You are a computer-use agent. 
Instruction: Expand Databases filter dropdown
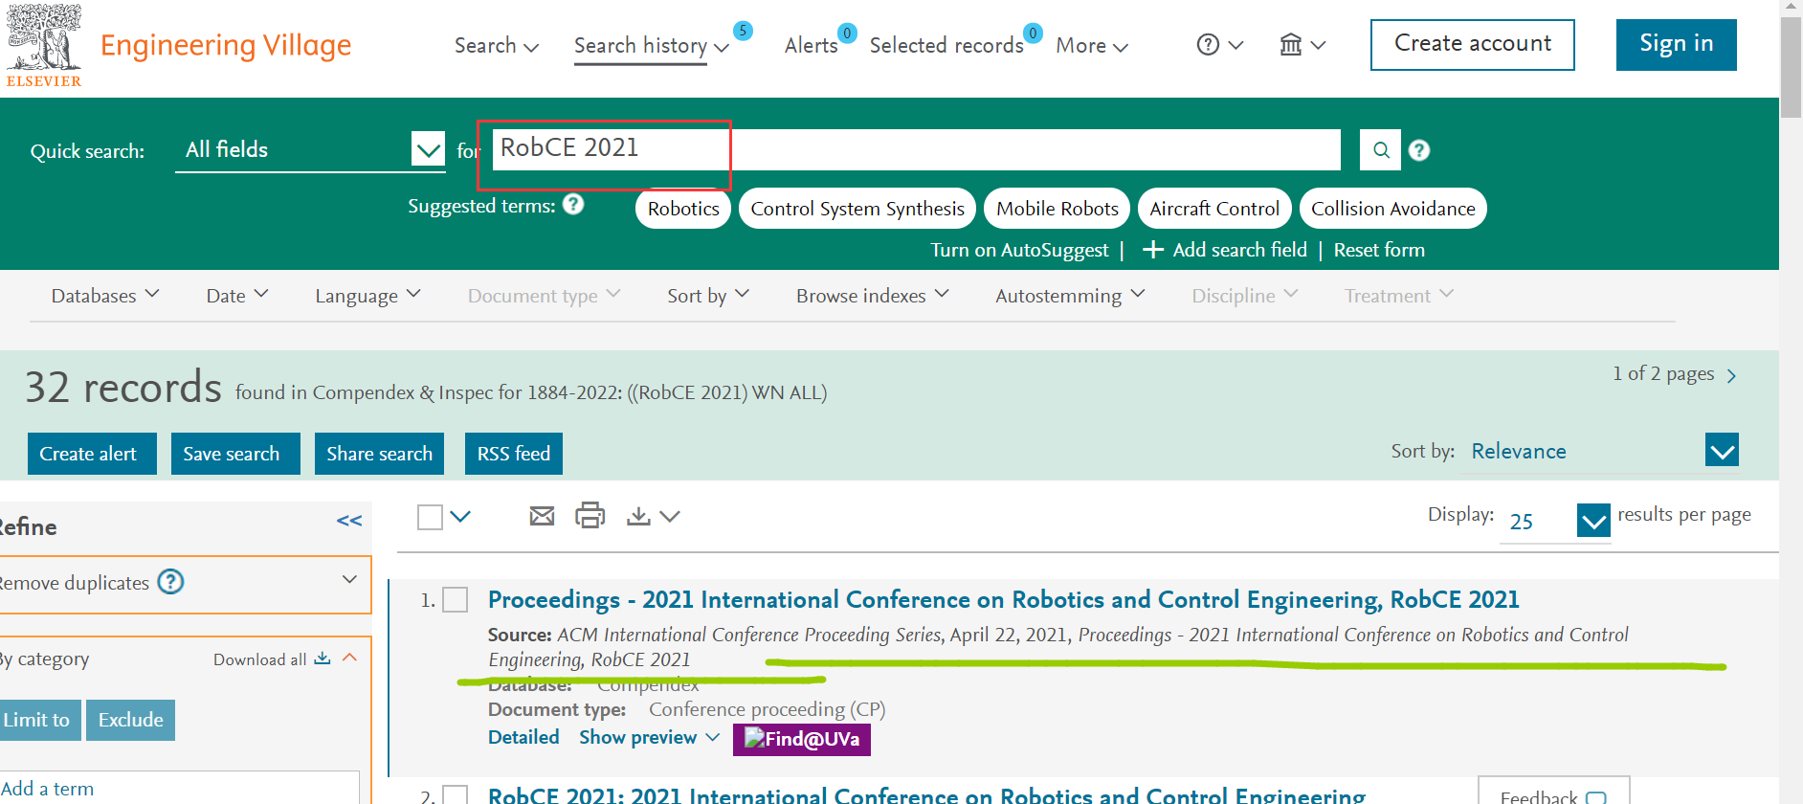[x=105, y=296]
